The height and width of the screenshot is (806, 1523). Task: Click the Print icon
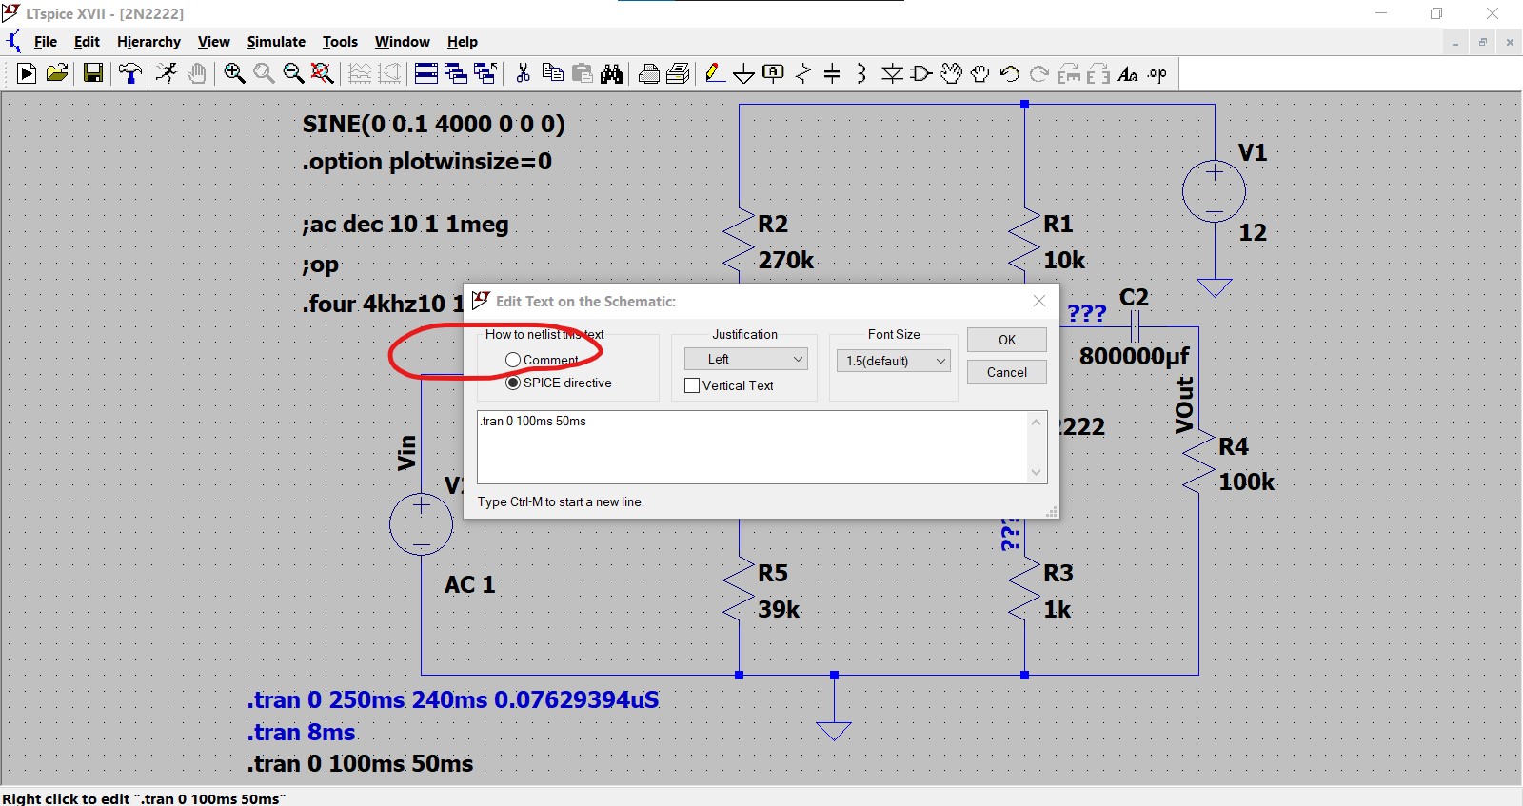(679, 73)
